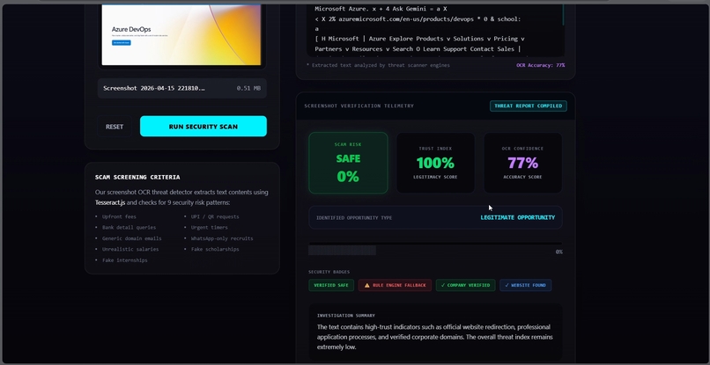Select the SCAM RISK SAFE 0% card
710x365 pixels.
348,163
